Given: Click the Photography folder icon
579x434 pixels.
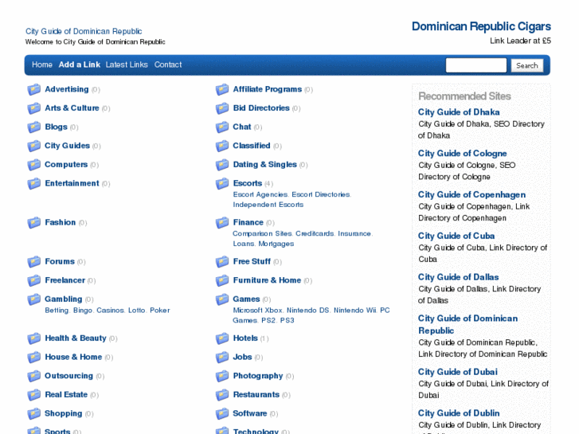Looking at the screenshot, I should [222, 377].
